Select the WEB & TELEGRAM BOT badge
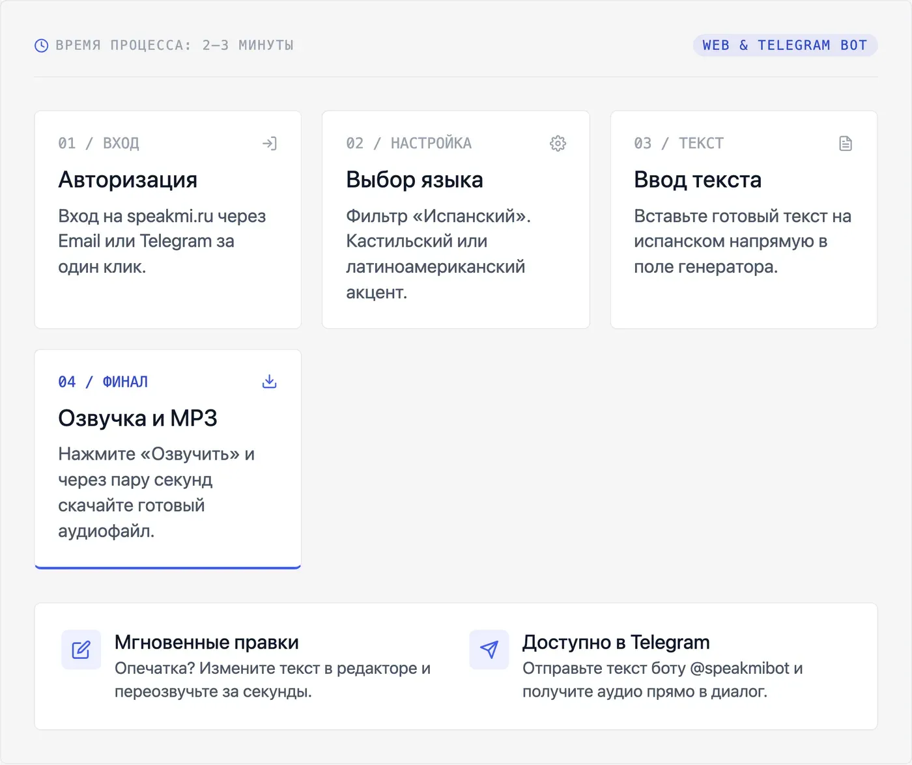This screenshot has width=912, height=765. pos(785,45)
